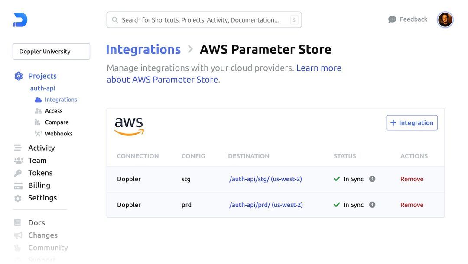Image resolution: width=468 pixels, height=264 pixels.
Task: Select the Team icon in the sidebar
Action: click(x=17, y=160)
